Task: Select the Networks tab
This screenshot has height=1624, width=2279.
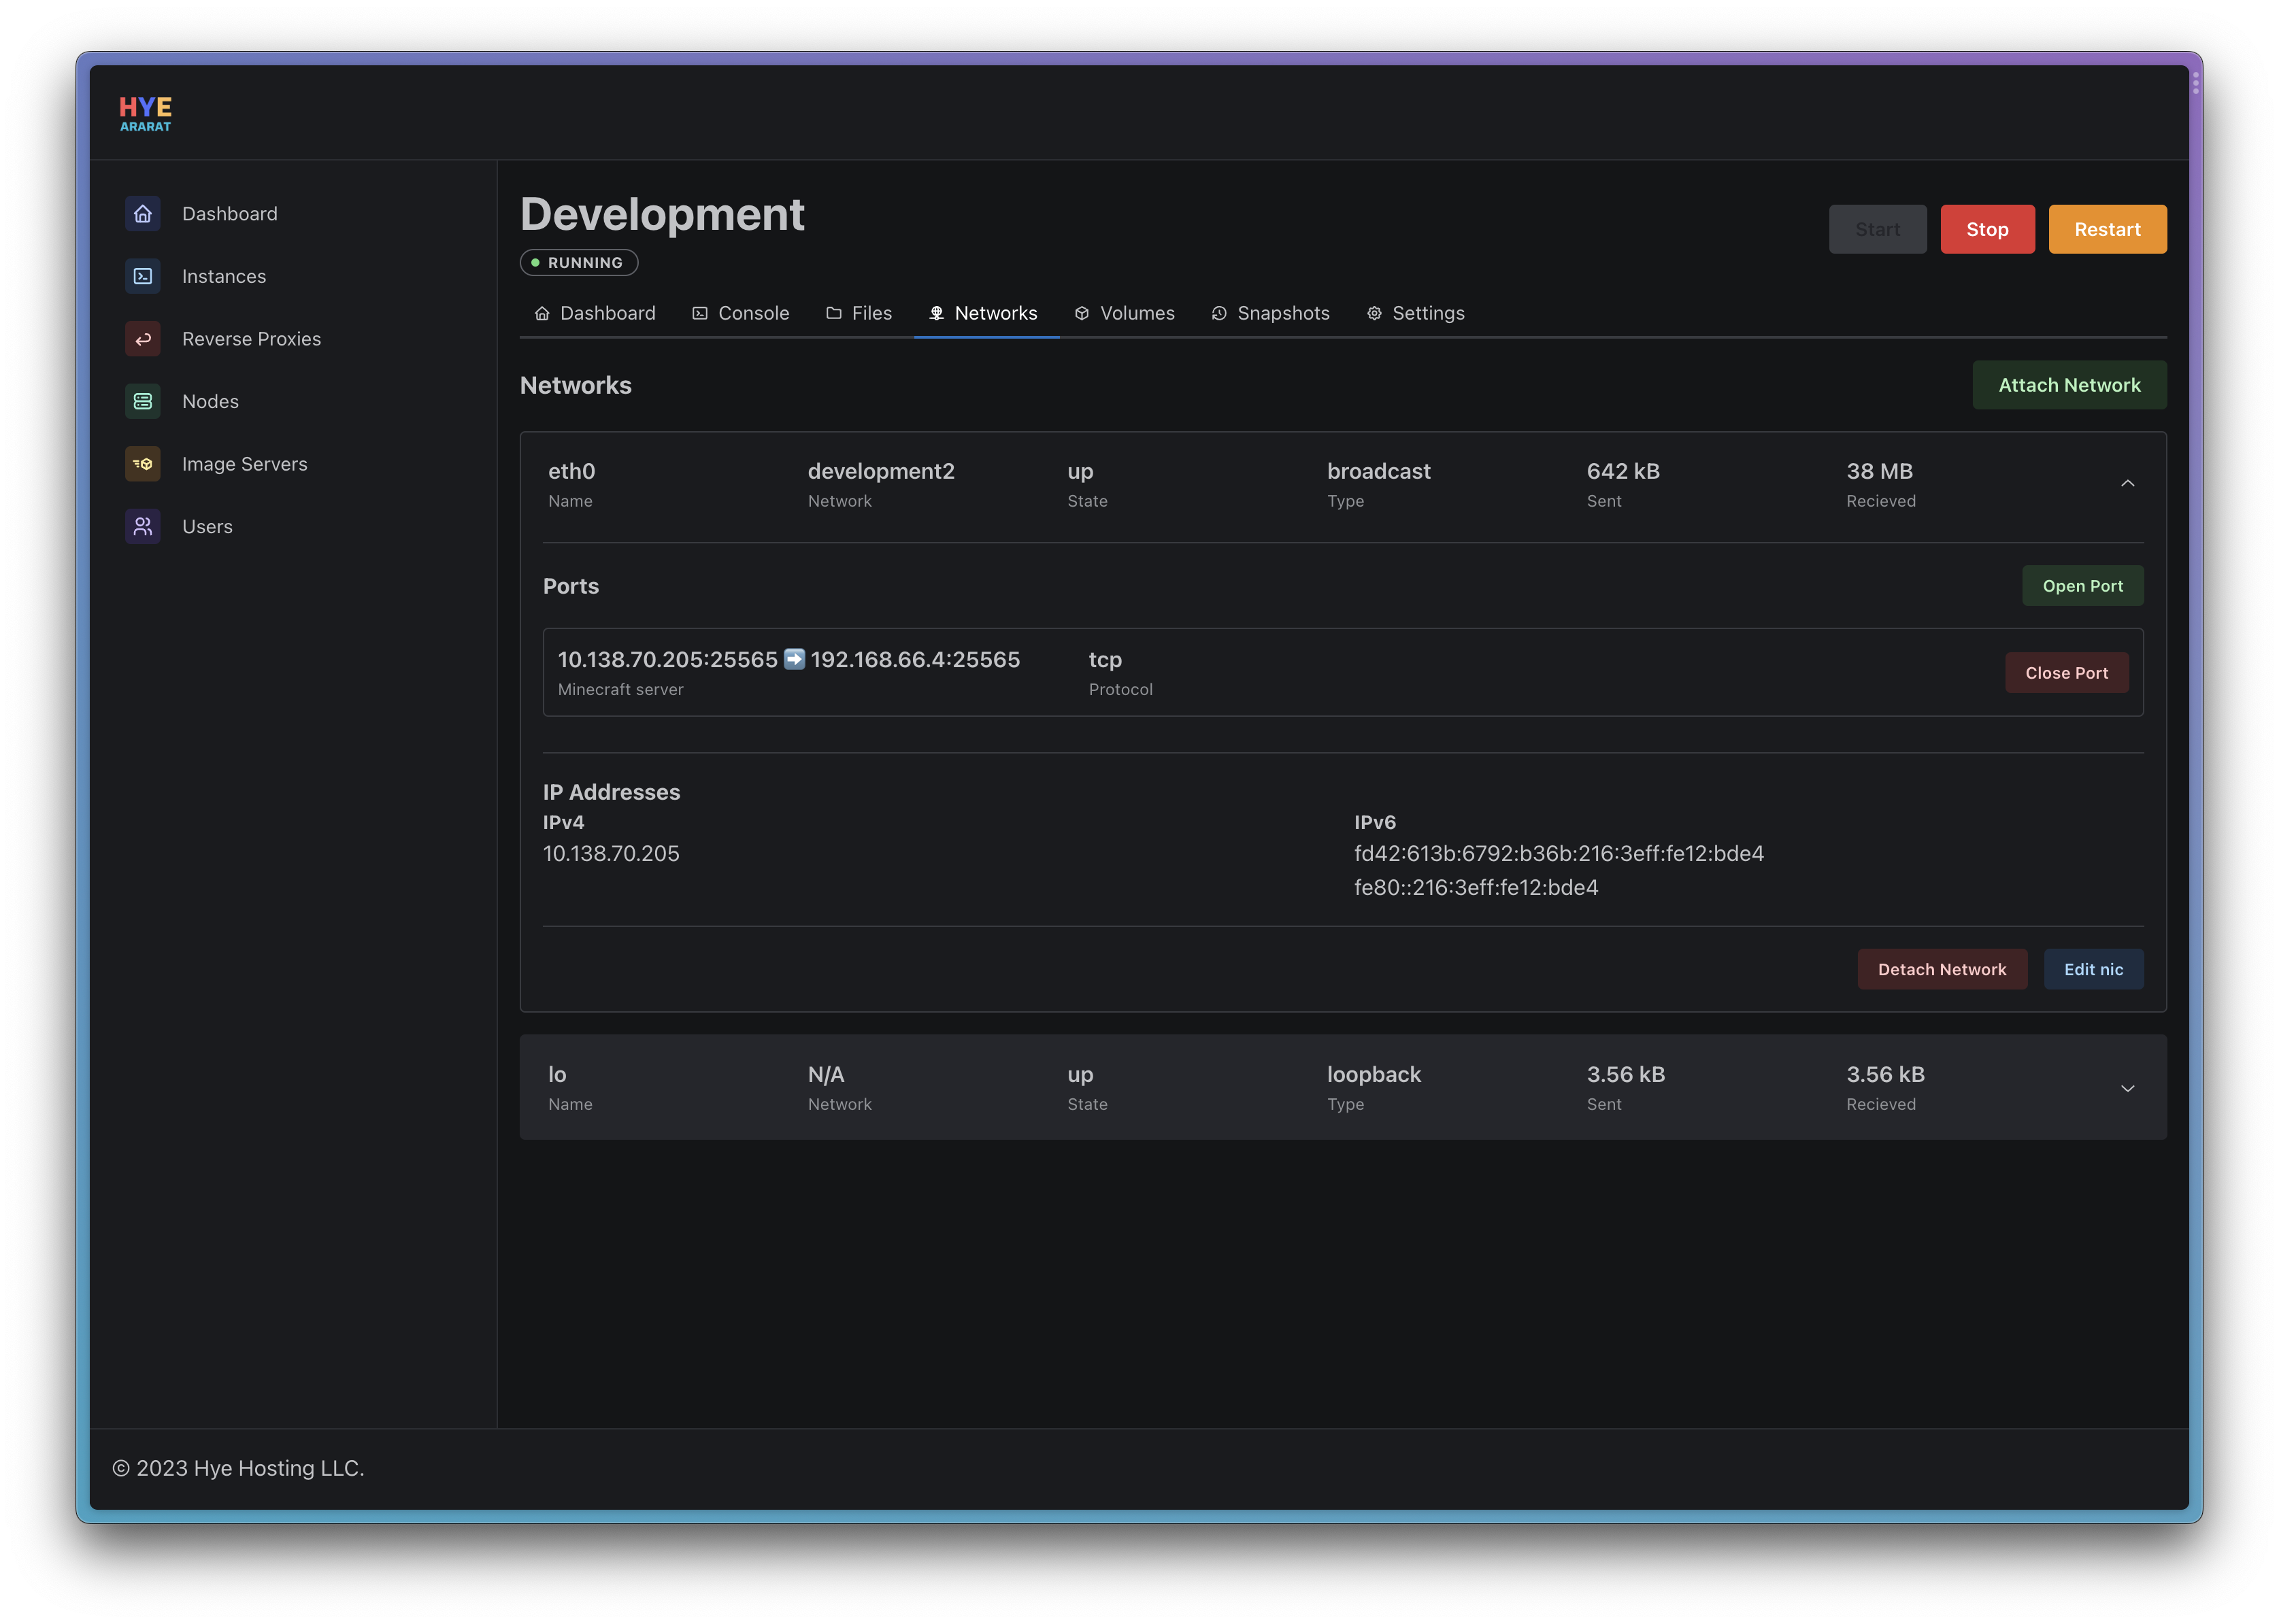Action: point(986,313)
